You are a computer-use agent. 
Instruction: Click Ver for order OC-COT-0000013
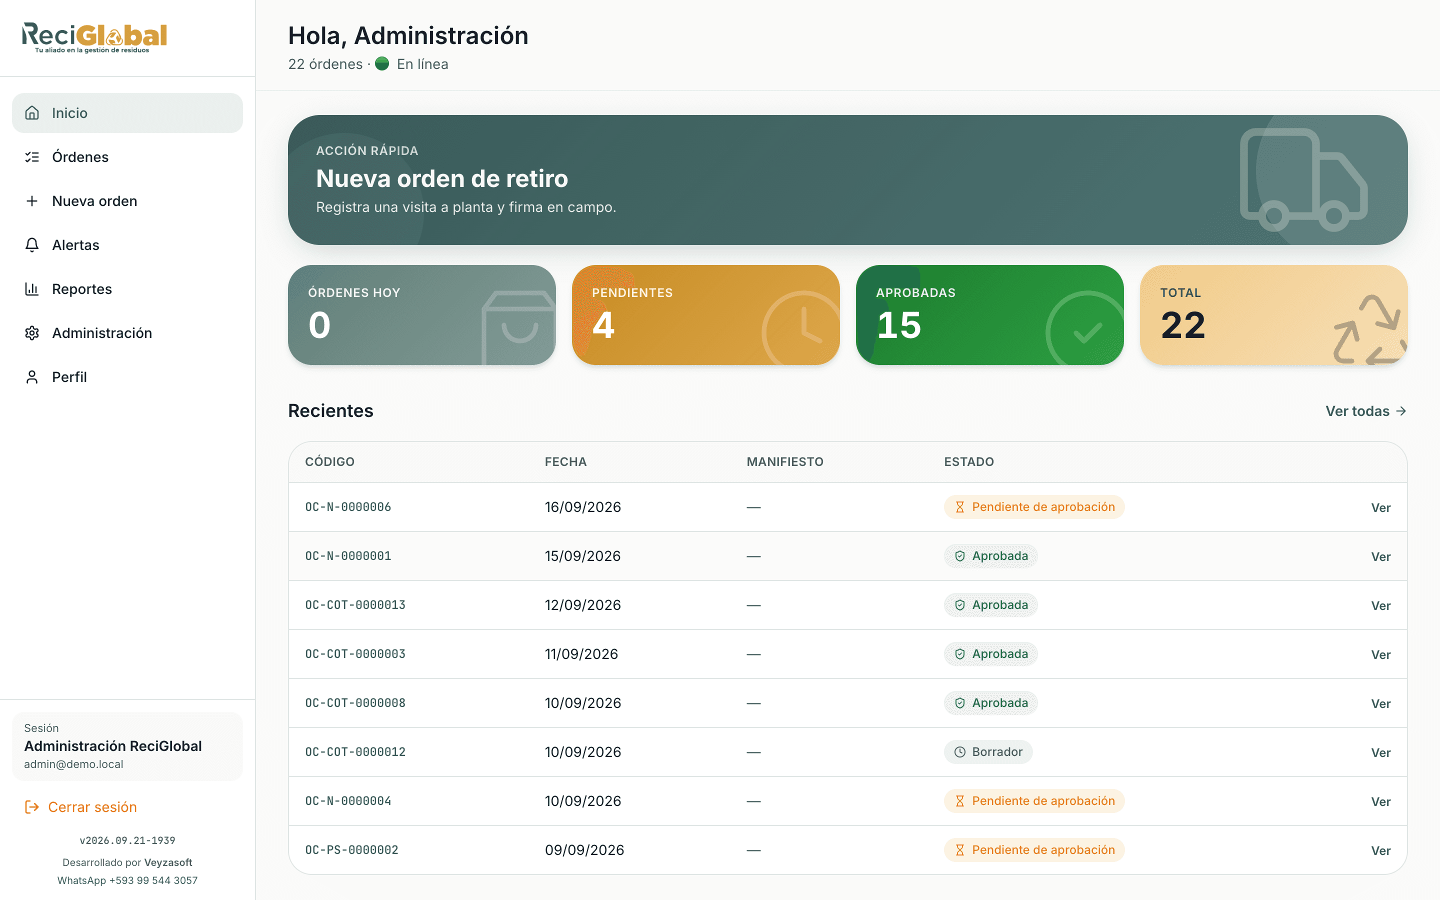1380,605
